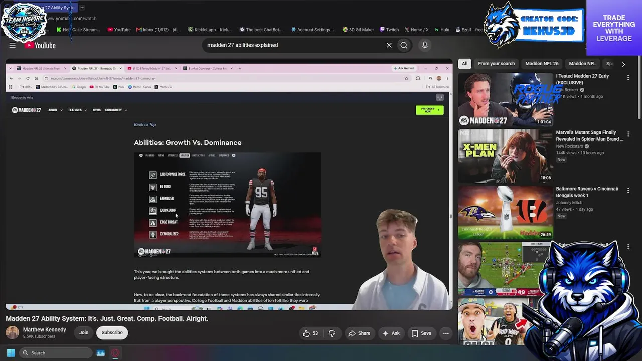
Task: Start voice search with the microphone icon
Action: [x=425, y=45]
